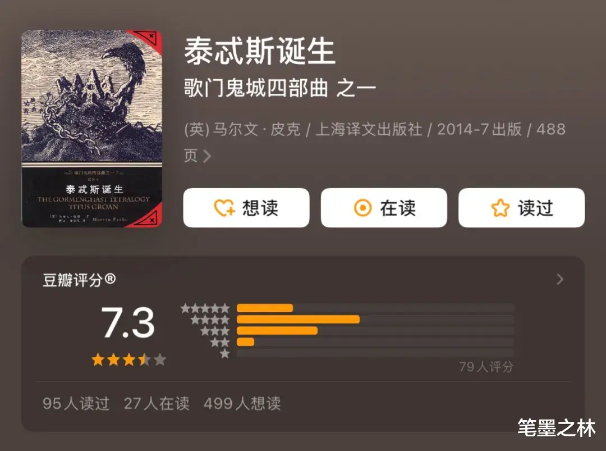Mark the book as 在读
Image resolution: width=606 pixels, height=451 pixels.
[384, 208]
